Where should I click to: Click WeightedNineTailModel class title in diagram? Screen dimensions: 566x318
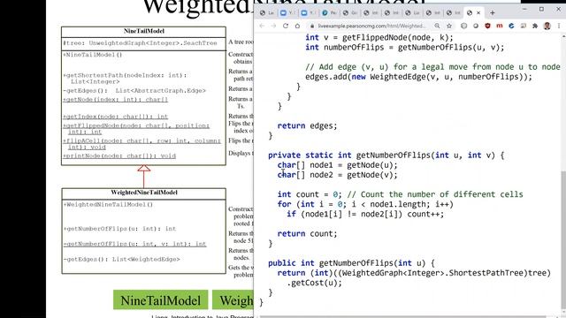click(143, 193)
